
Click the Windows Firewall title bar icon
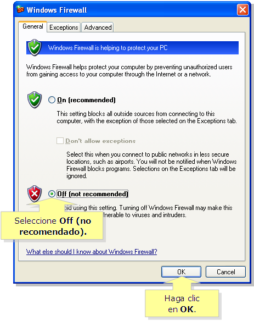point(20,10)
